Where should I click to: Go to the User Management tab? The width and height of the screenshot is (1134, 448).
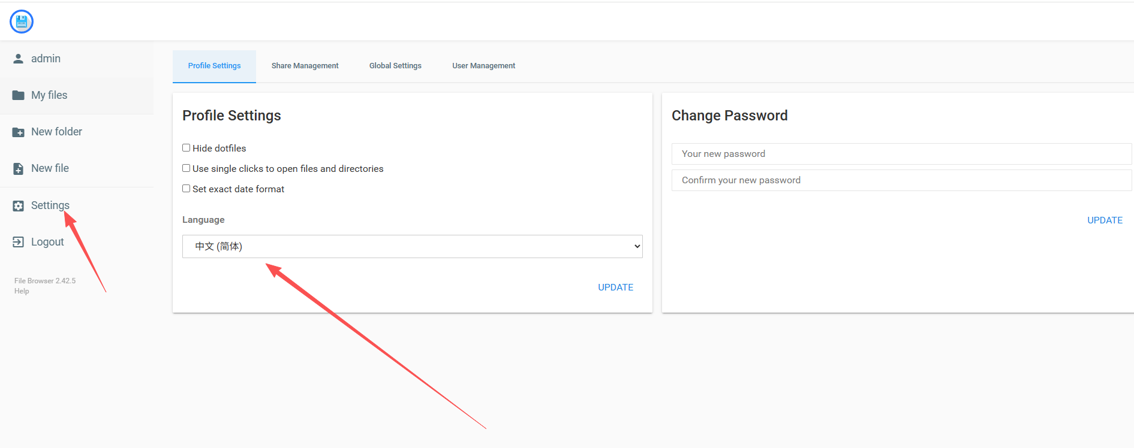483,66
